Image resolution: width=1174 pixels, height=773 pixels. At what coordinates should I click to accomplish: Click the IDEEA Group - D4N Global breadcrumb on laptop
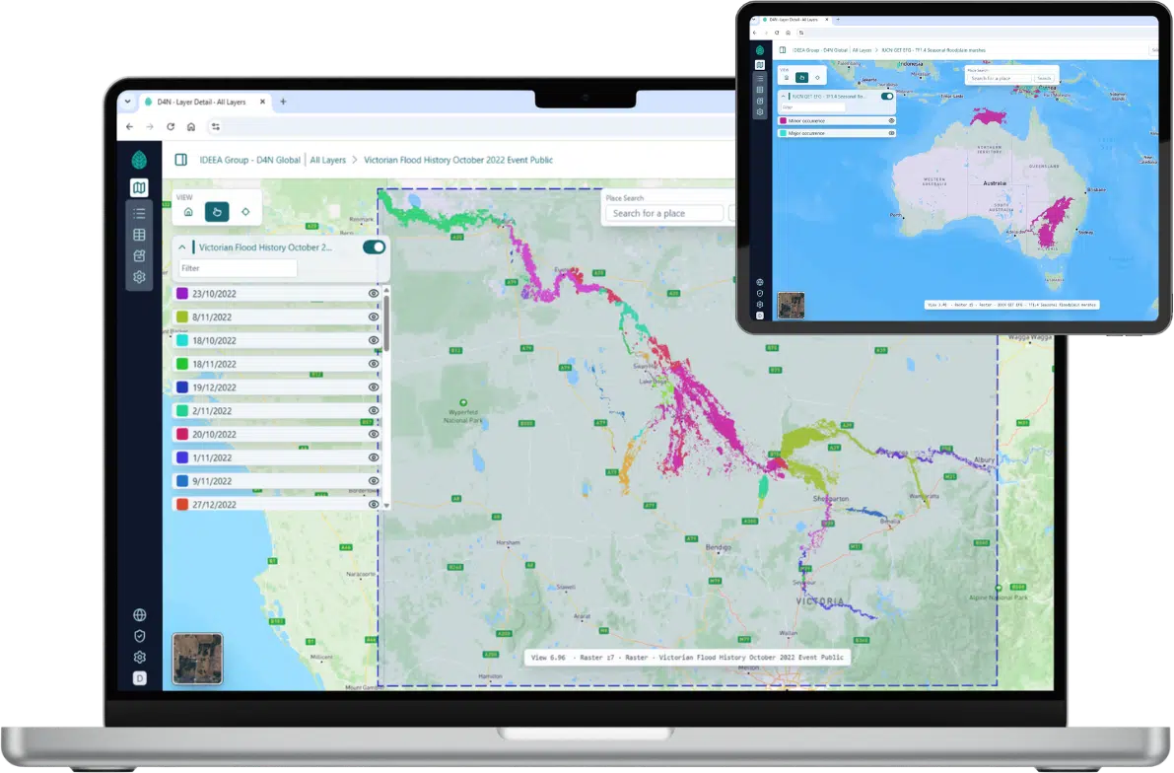(x=249, y=160)
